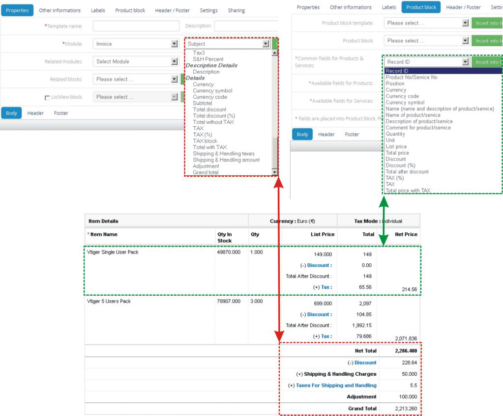Open the Properties tab in left panel
This screenshot has width=503, height=416.
pos(17,10)
